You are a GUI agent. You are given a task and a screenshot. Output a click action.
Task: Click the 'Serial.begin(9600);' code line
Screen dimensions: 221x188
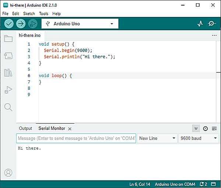point(68,51)
